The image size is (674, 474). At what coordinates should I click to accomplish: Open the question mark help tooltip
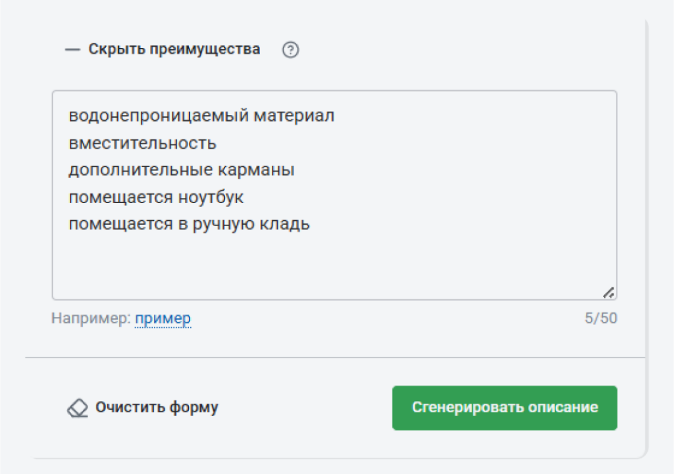click(290, 49)
